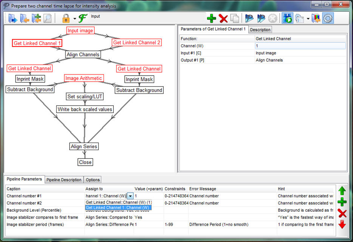Add a function with the toolbar green plus

pos(211,19)
